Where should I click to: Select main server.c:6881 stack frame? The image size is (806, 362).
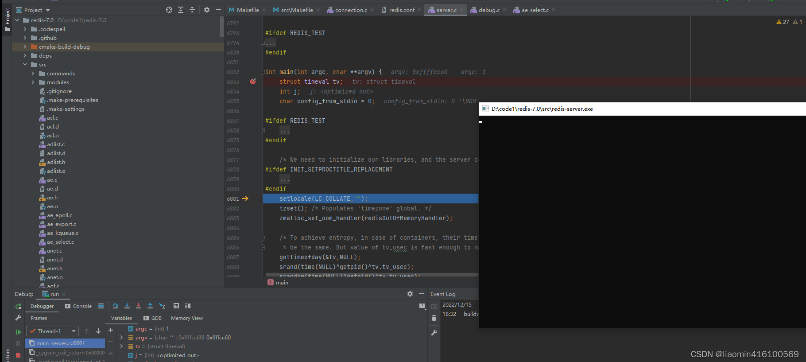[65, 343]
